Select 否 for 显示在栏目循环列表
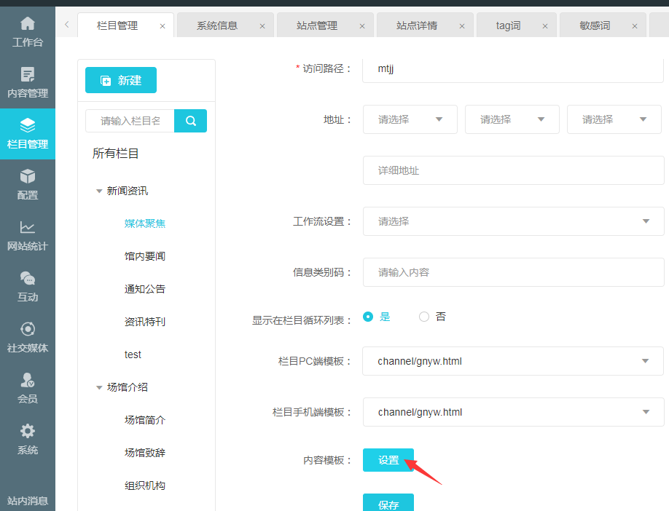 pyautogui.click(x=424, y=317)
